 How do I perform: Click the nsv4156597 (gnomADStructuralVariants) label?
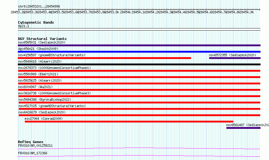[x=52, y=55]
